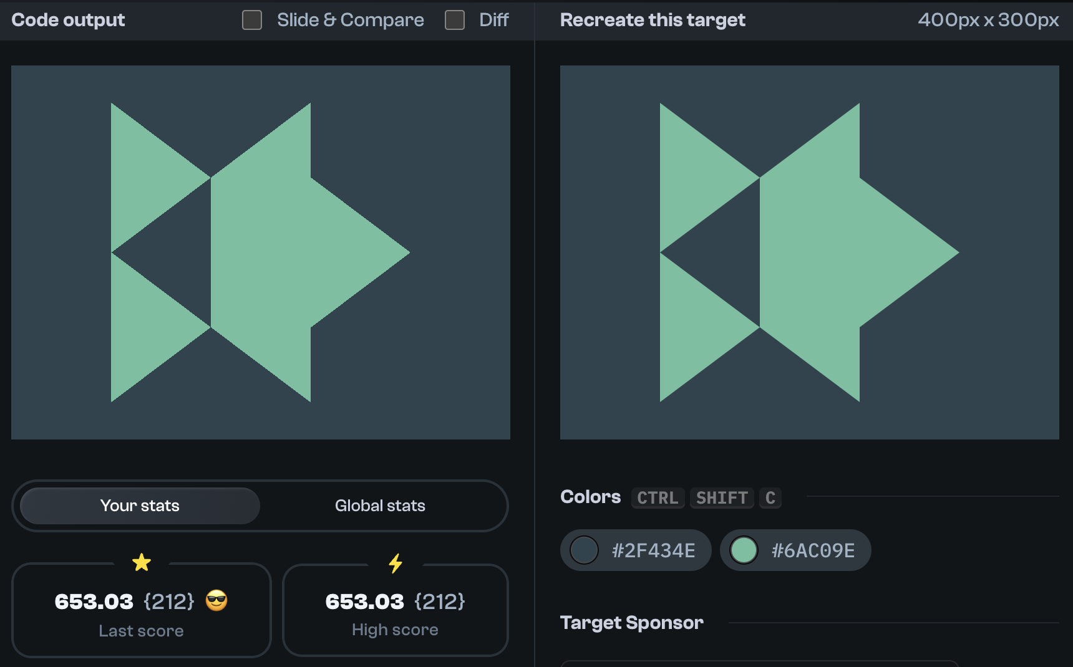Click the lightning bolt above High score
This screenshot has height=667, width=1073.
click(395, 562)
